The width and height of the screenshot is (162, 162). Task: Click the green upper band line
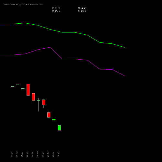(62, 32)
